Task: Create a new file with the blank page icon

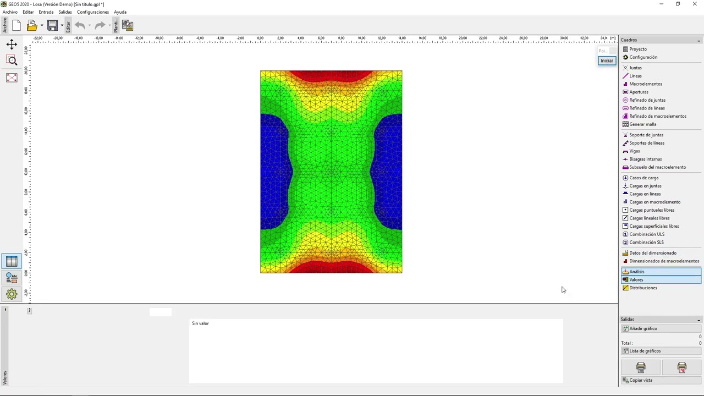Action: point(16,25)
